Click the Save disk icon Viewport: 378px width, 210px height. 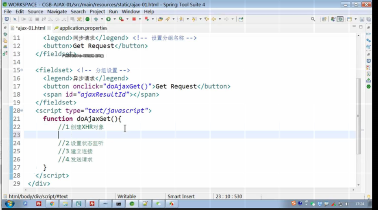(x=362, y=19)
